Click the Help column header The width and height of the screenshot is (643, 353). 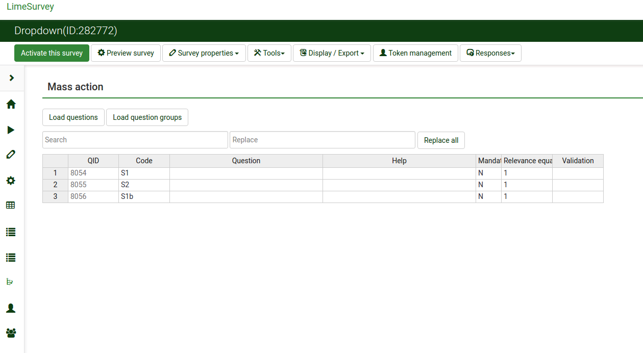coord(399,161)
